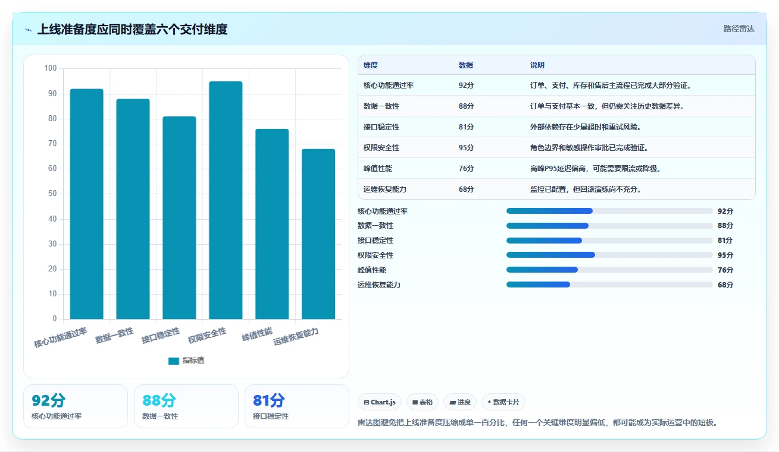Click the 运维恢复能力 bar in chart
The image size is (779, 452).
point(318,234)
